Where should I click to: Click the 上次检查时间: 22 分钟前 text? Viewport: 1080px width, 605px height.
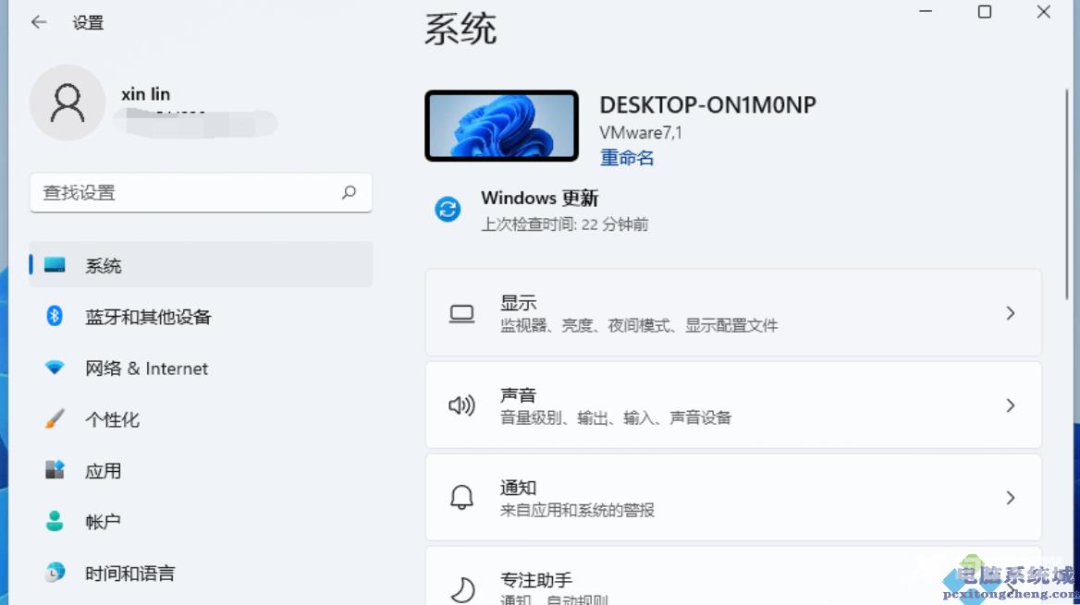[x=564, y=224]
